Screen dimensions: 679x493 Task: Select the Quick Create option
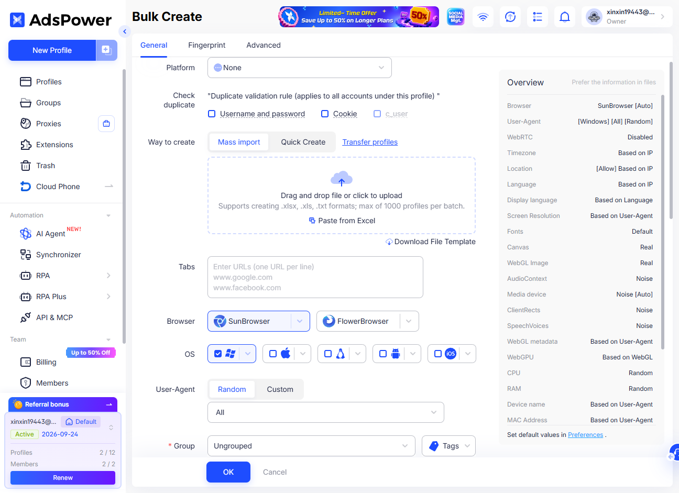[303, 142]
